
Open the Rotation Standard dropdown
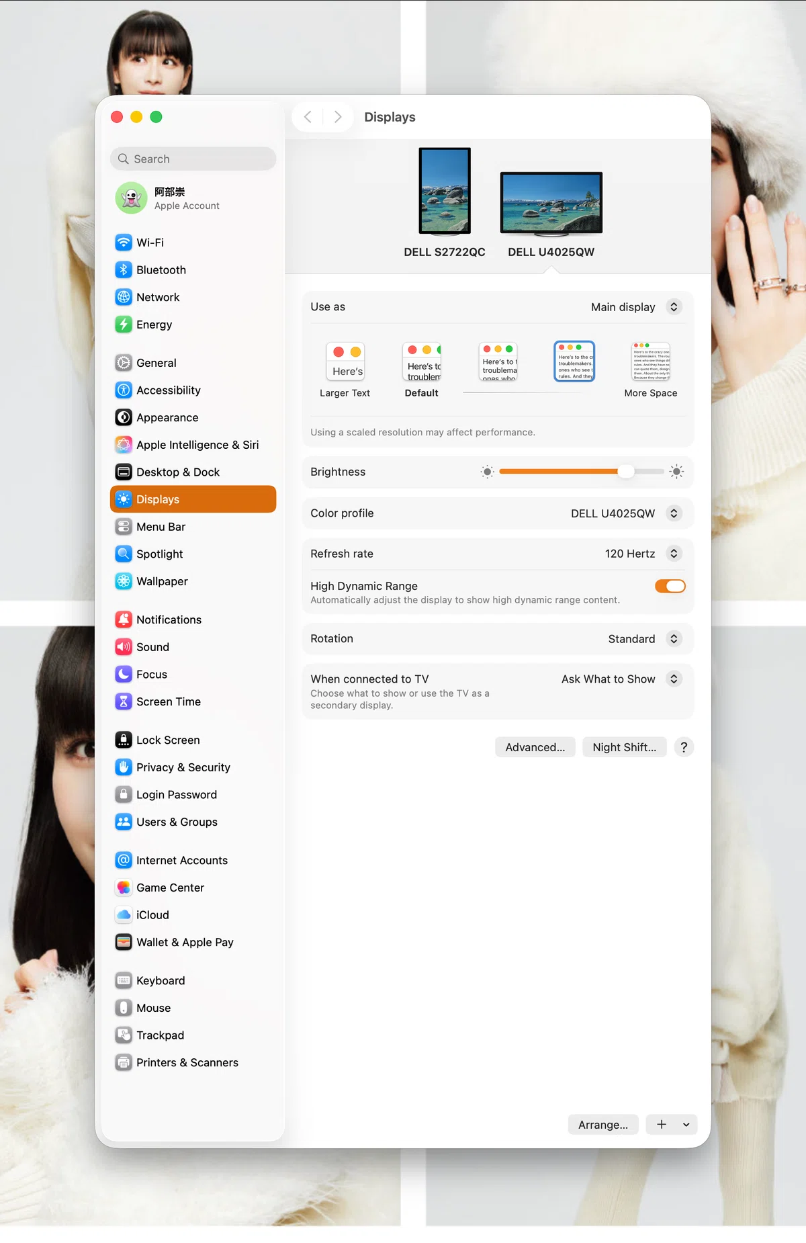pyautogui.click(x=674, y=639)
